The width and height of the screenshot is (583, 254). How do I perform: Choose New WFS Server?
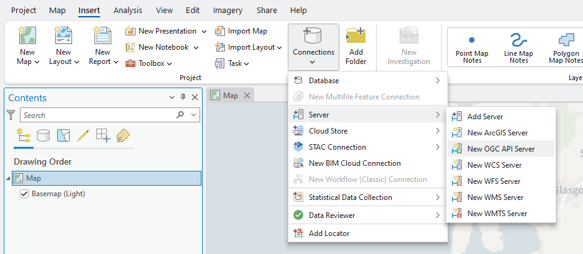click(501, 181)
